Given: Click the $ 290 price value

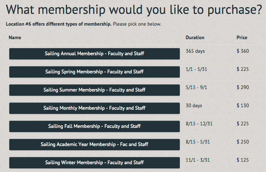Looking at the screenshot, I should (x=243, y=87).
